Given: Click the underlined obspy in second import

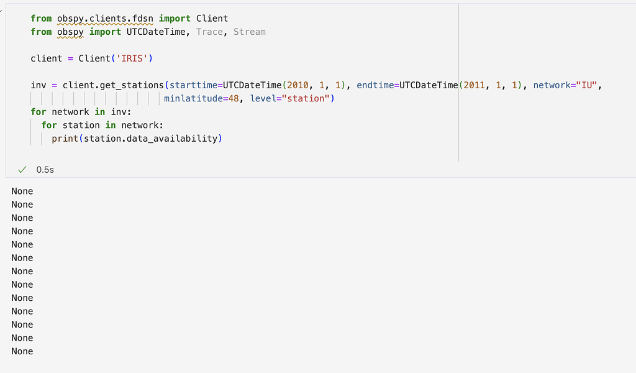Looking at the screenshot, I should point(70,32).
